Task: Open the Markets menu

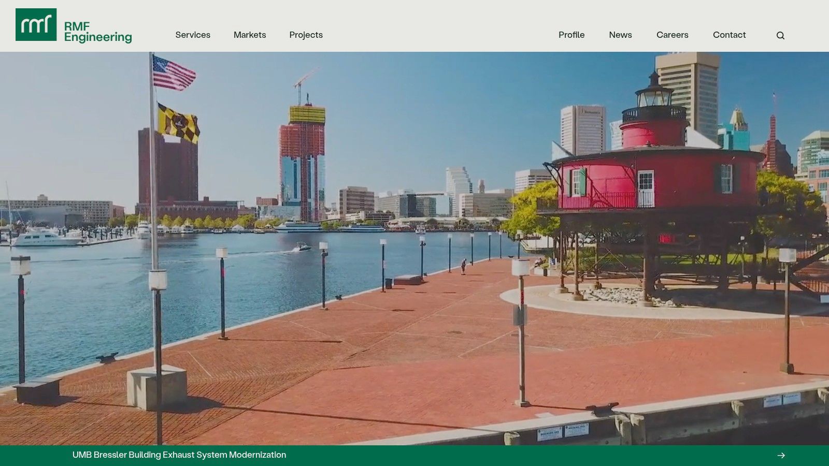Action: click(x=250, y=35)
